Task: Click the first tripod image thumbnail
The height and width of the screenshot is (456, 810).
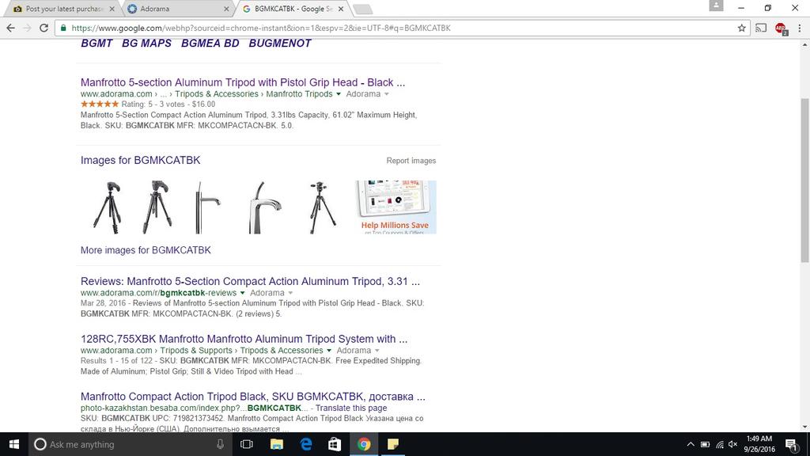Action: pyautogui.click(x=107, y=207)
